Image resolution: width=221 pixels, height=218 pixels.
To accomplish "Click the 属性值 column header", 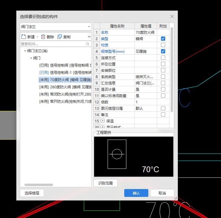I will tap(146, 26).
